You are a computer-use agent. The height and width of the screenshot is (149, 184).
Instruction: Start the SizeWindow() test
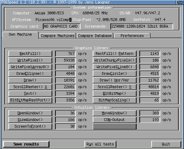click(x=30, y=120)
